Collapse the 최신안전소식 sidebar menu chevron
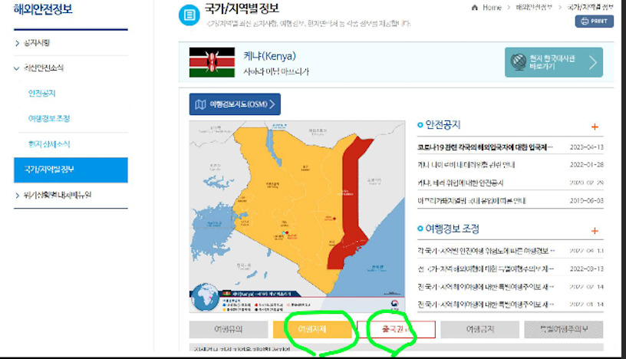Screen dimensions: 626x359 (x=17, y=68)
